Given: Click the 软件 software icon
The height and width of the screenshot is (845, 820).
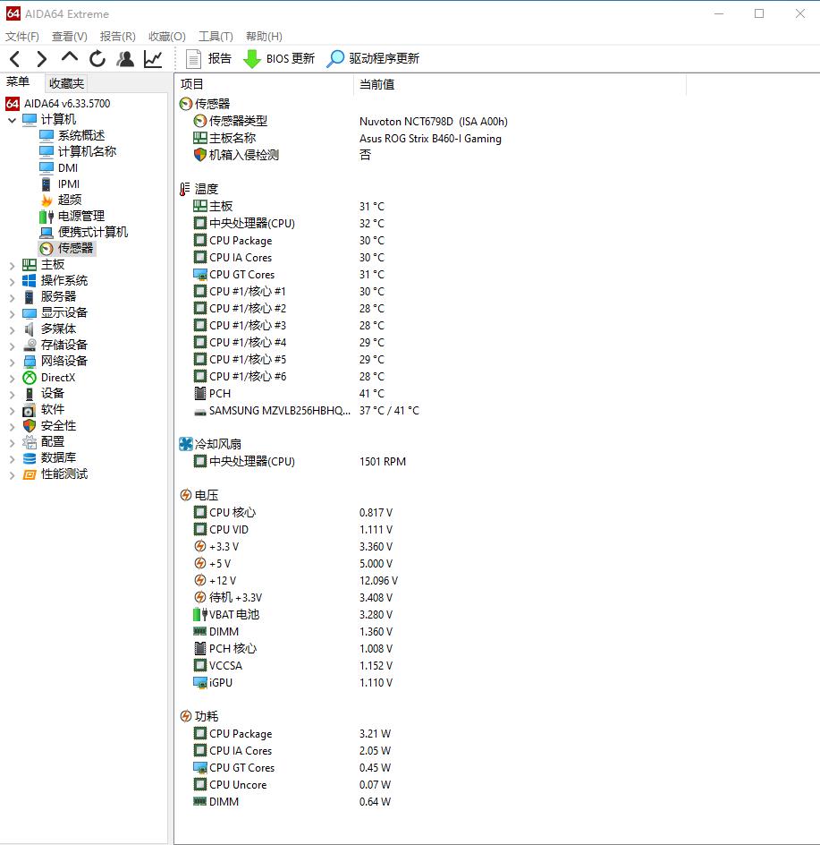Looking at the screenshot, I should (x=30, y=410).
